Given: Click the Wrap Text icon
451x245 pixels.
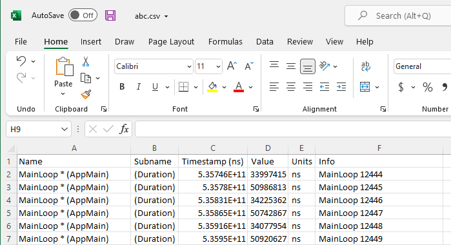Looking at the screenshot, I should coord(366,66).
